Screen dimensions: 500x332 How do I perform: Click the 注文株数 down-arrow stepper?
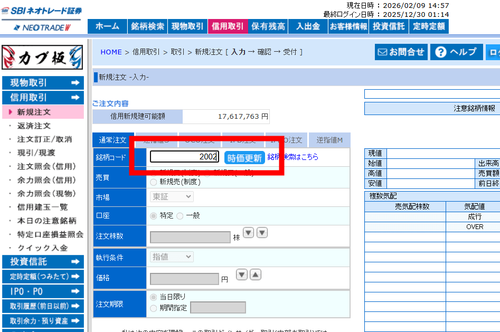click(248, 232)
